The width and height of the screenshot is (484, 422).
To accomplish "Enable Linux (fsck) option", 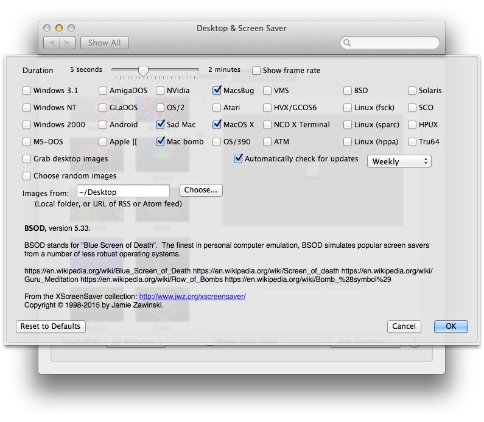I will click(x=348, y=108).
